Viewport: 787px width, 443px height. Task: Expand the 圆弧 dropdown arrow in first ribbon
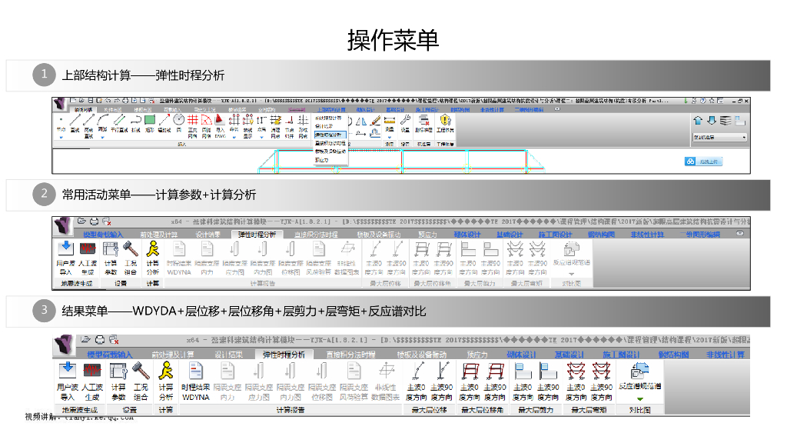pyautogui.click(x=102, y=137)
